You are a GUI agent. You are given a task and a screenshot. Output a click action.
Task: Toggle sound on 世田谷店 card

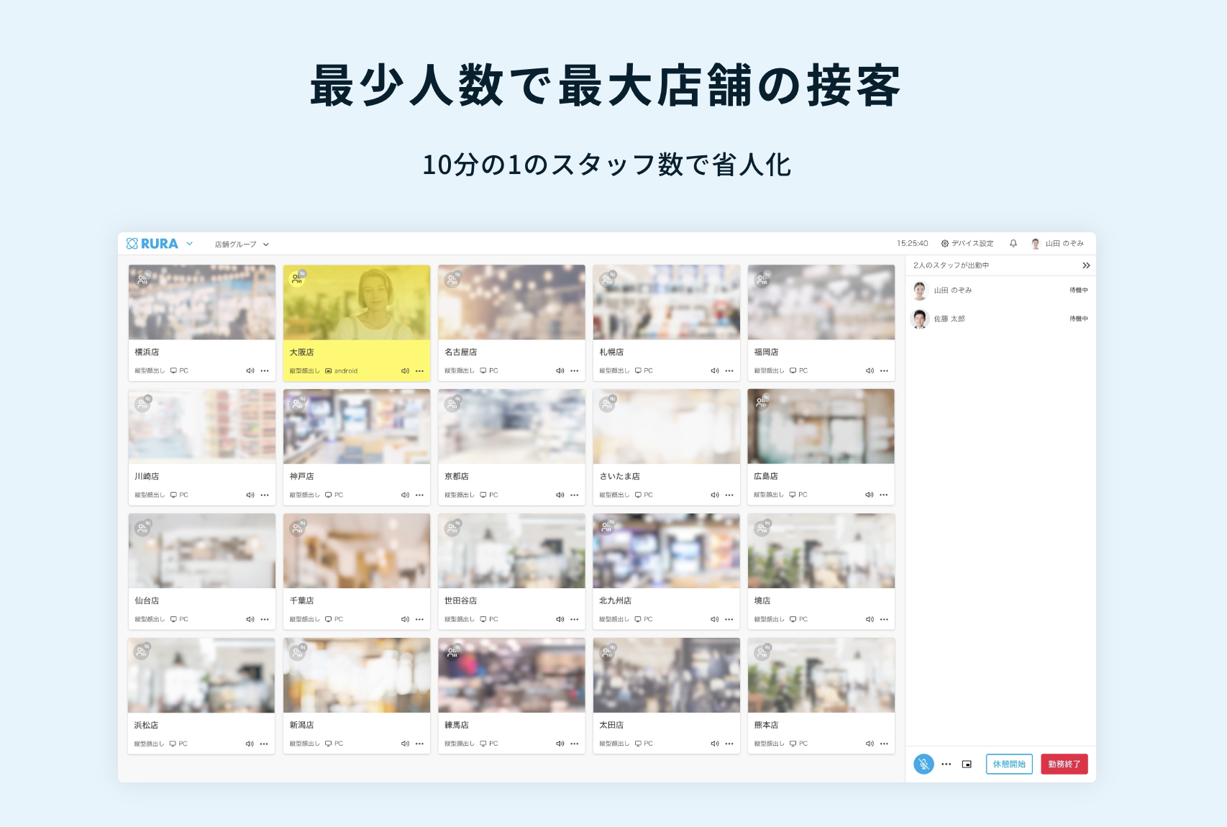coord(560,619)
